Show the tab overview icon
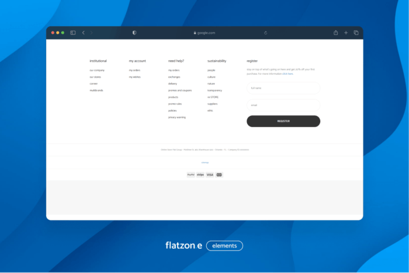 356,33
